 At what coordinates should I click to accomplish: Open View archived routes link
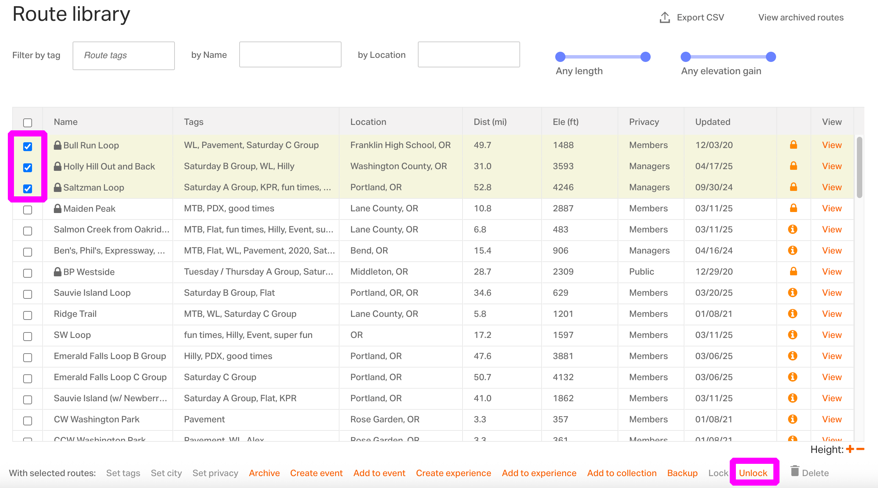coord(801,17)
